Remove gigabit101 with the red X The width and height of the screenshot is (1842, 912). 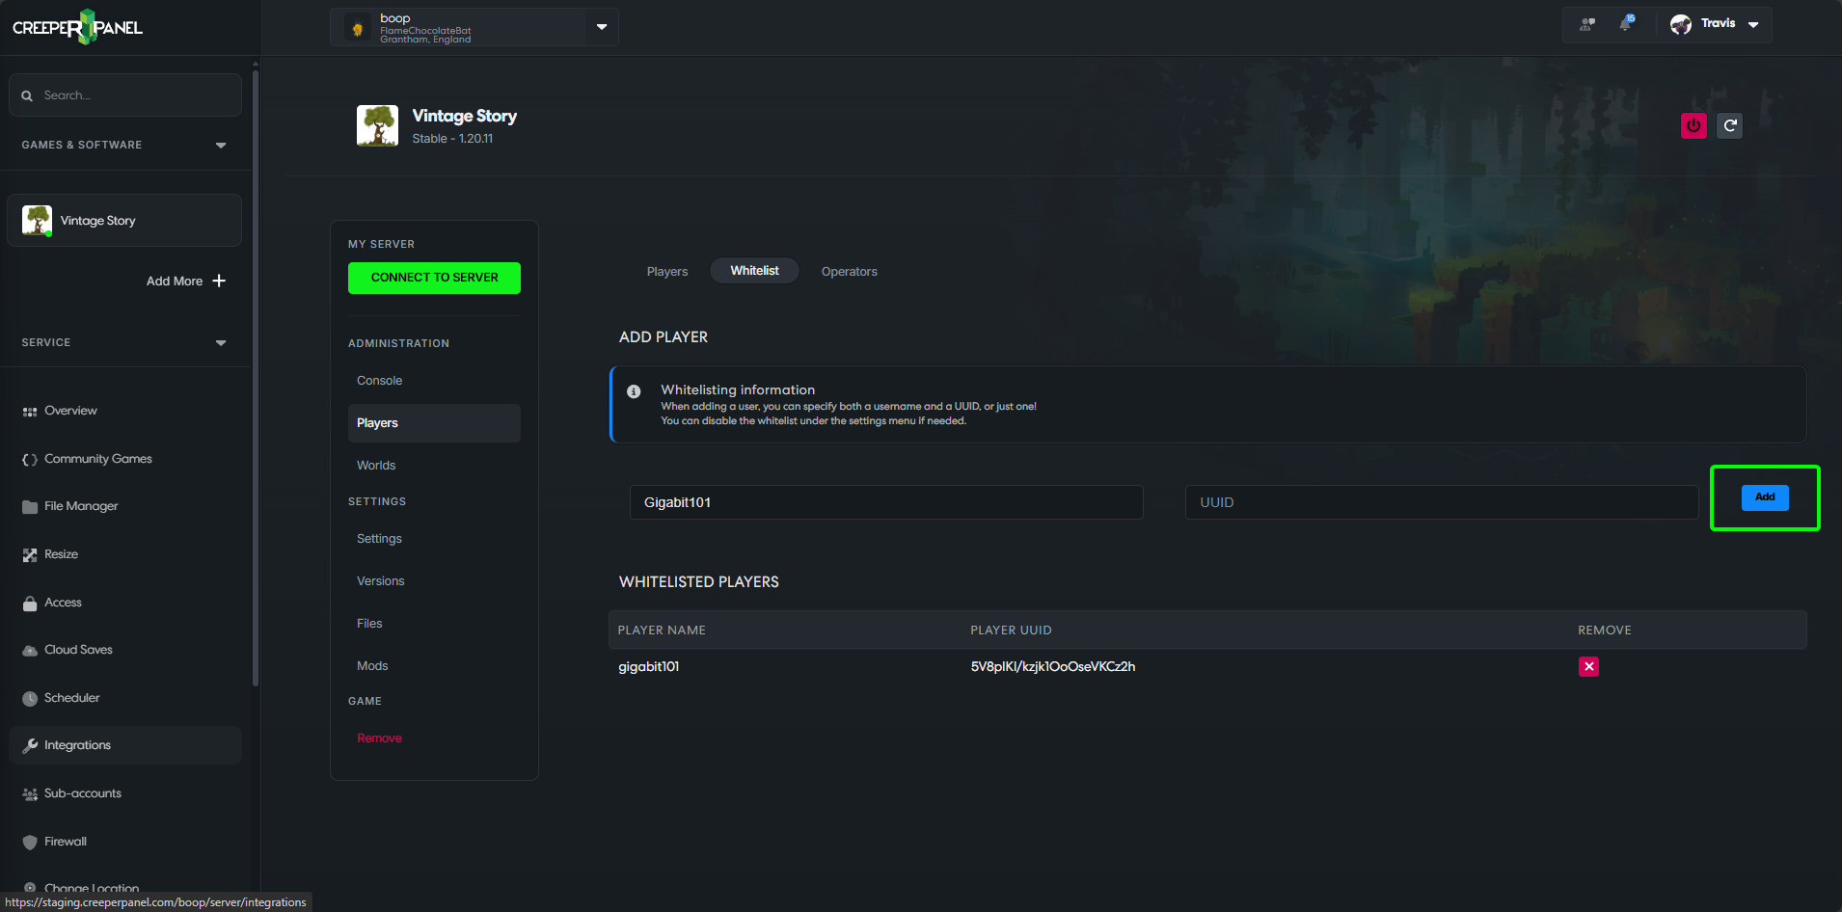pos(1588,666)
